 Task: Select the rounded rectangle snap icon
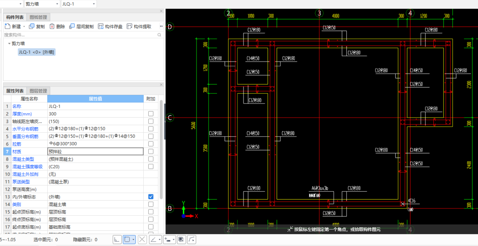point(127,239)
